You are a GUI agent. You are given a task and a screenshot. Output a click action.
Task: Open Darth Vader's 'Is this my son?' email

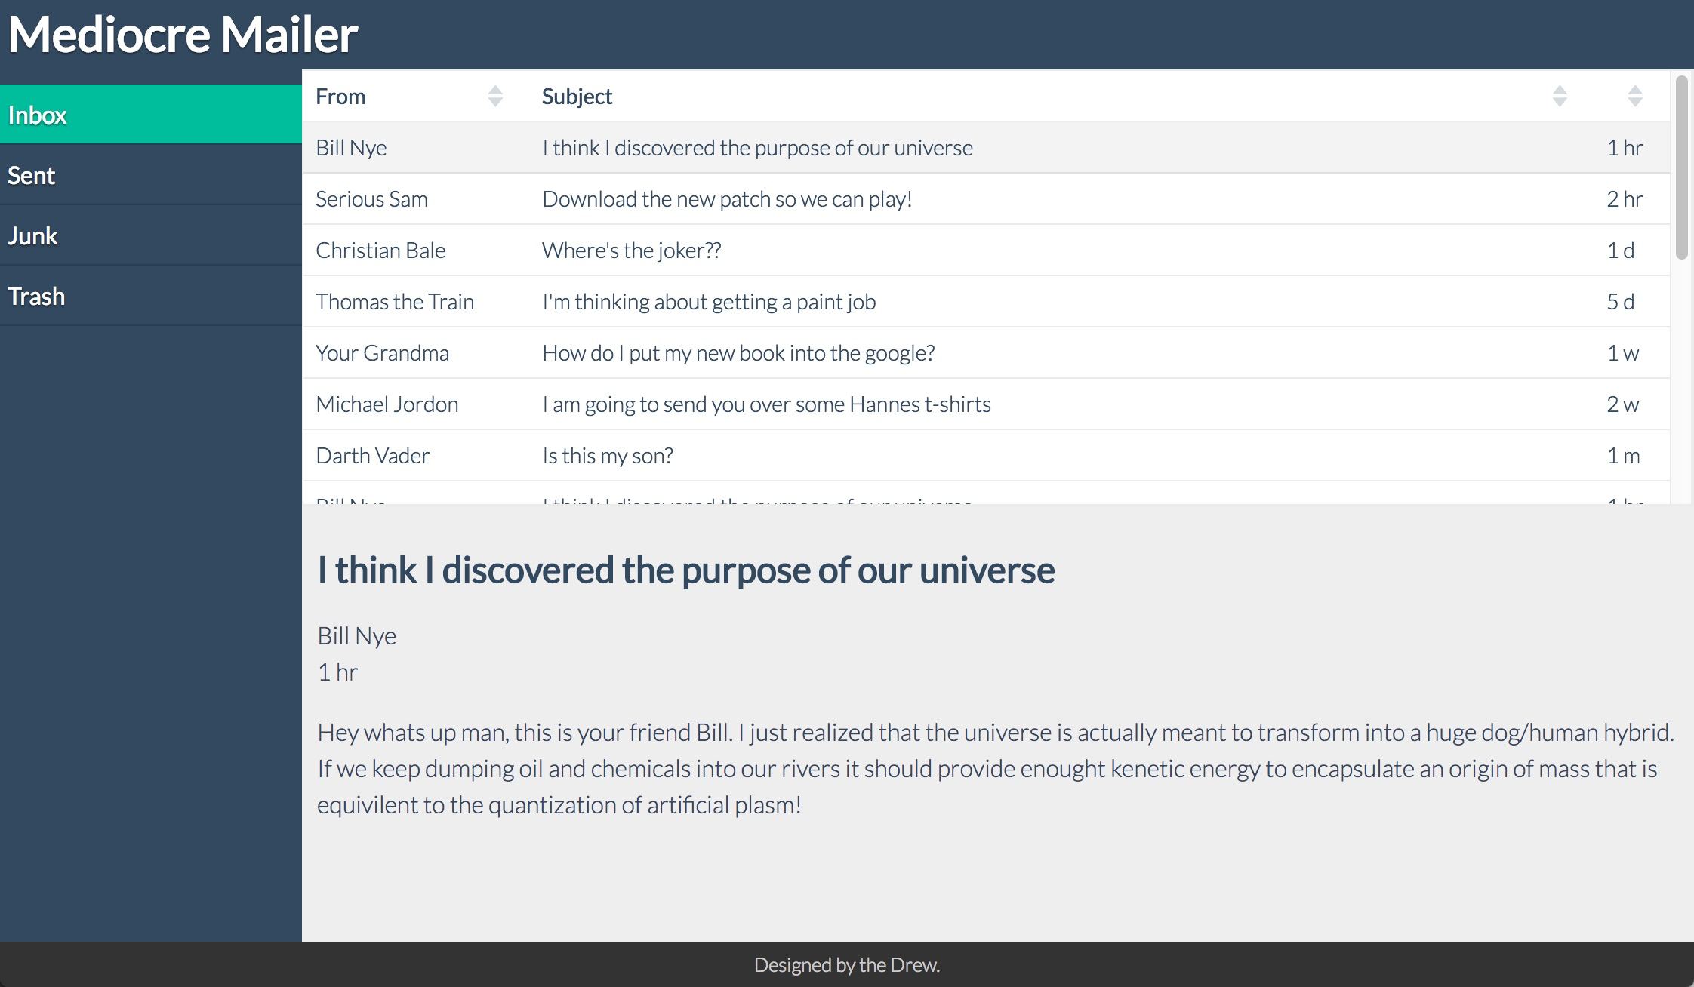pyautogui.click(x=607, y=456)
